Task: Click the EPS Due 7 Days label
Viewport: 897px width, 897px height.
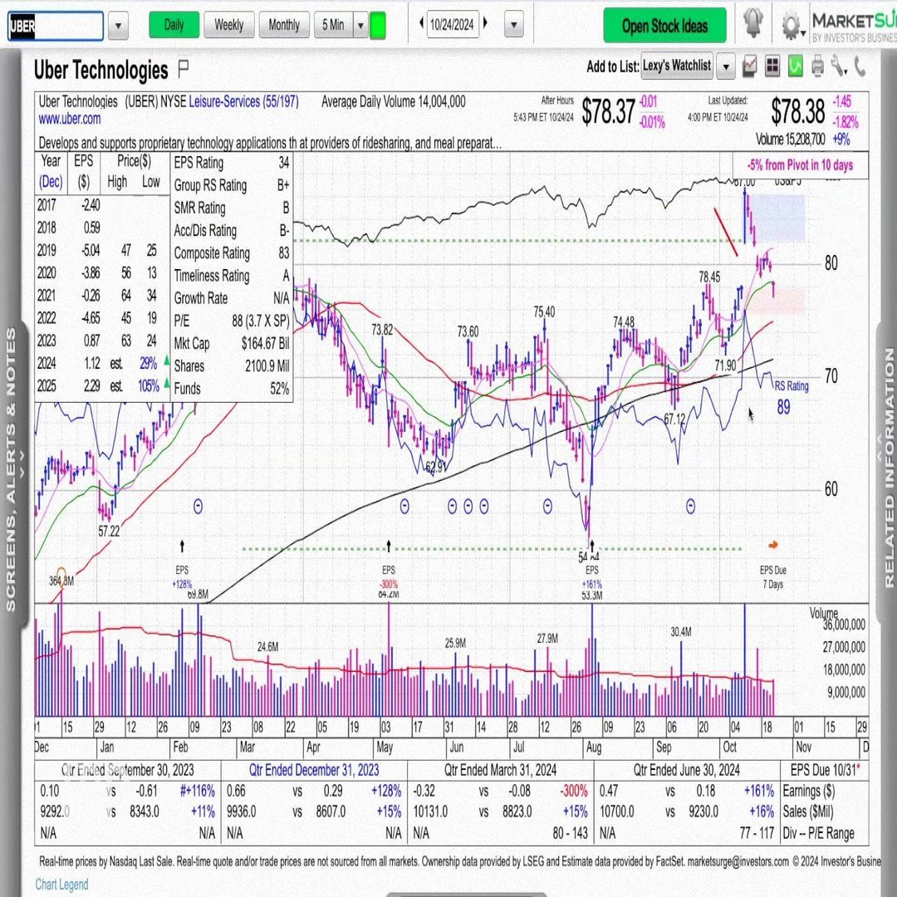Action: click(773, 577)
